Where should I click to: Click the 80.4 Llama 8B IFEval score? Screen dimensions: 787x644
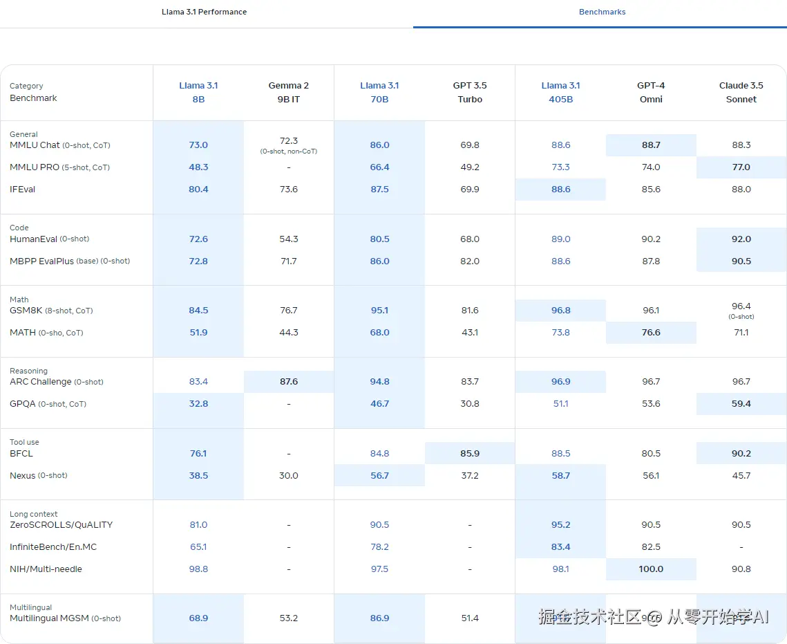coord(198,190)
